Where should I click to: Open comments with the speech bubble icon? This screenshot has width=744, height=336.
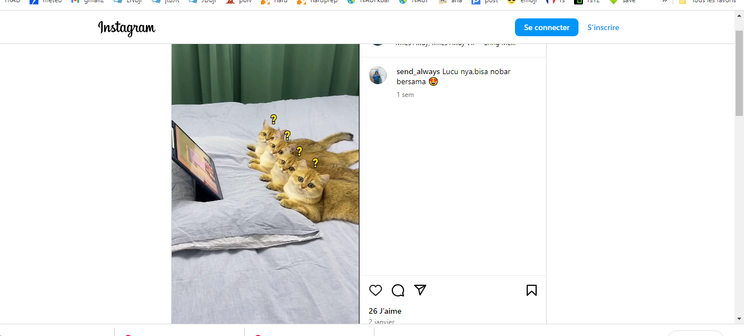398,290
